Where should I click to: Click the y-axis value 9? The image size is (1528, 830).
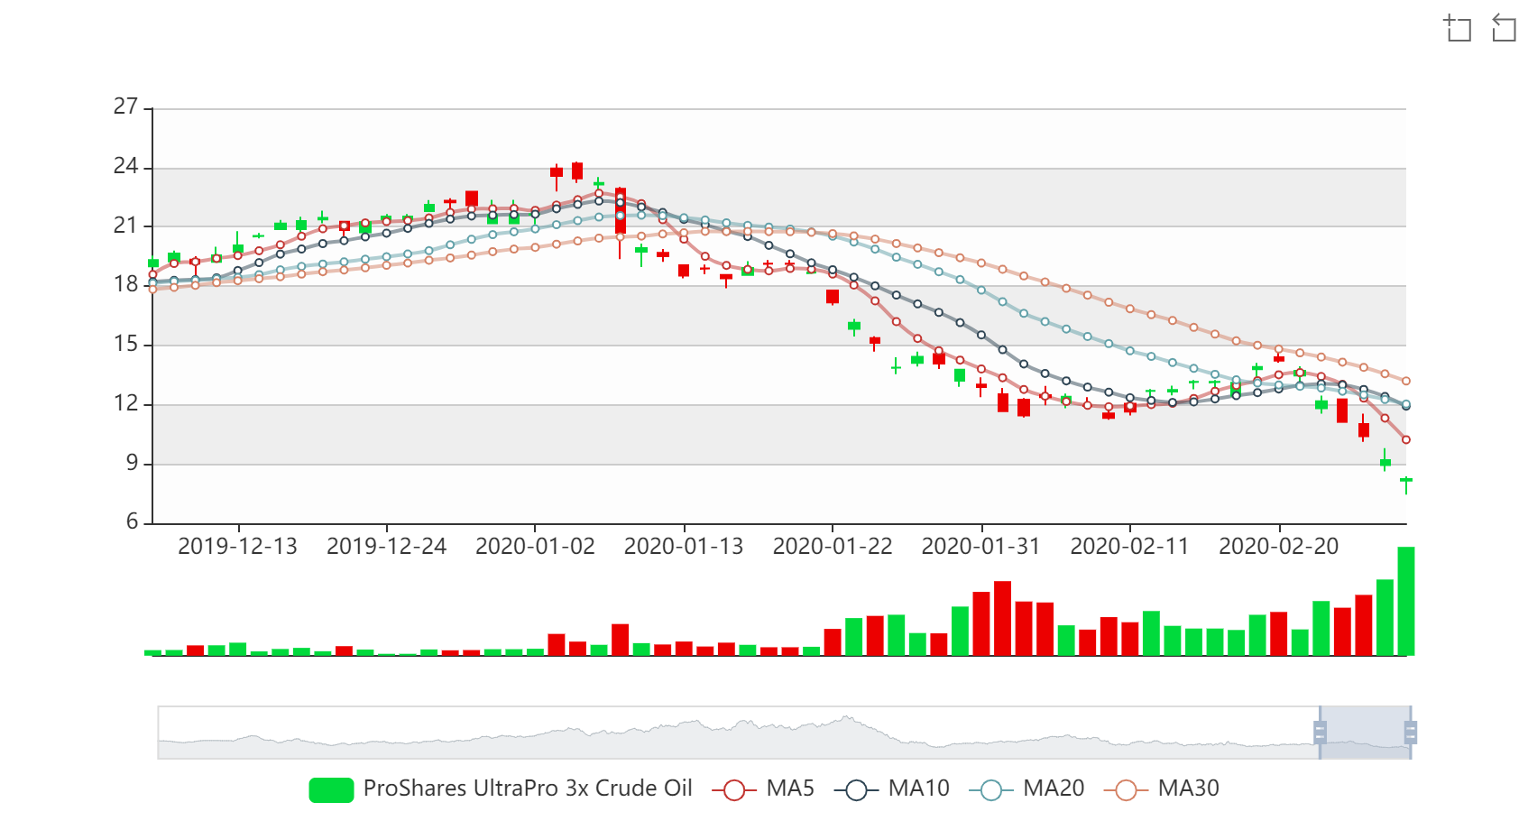point(133,463)
